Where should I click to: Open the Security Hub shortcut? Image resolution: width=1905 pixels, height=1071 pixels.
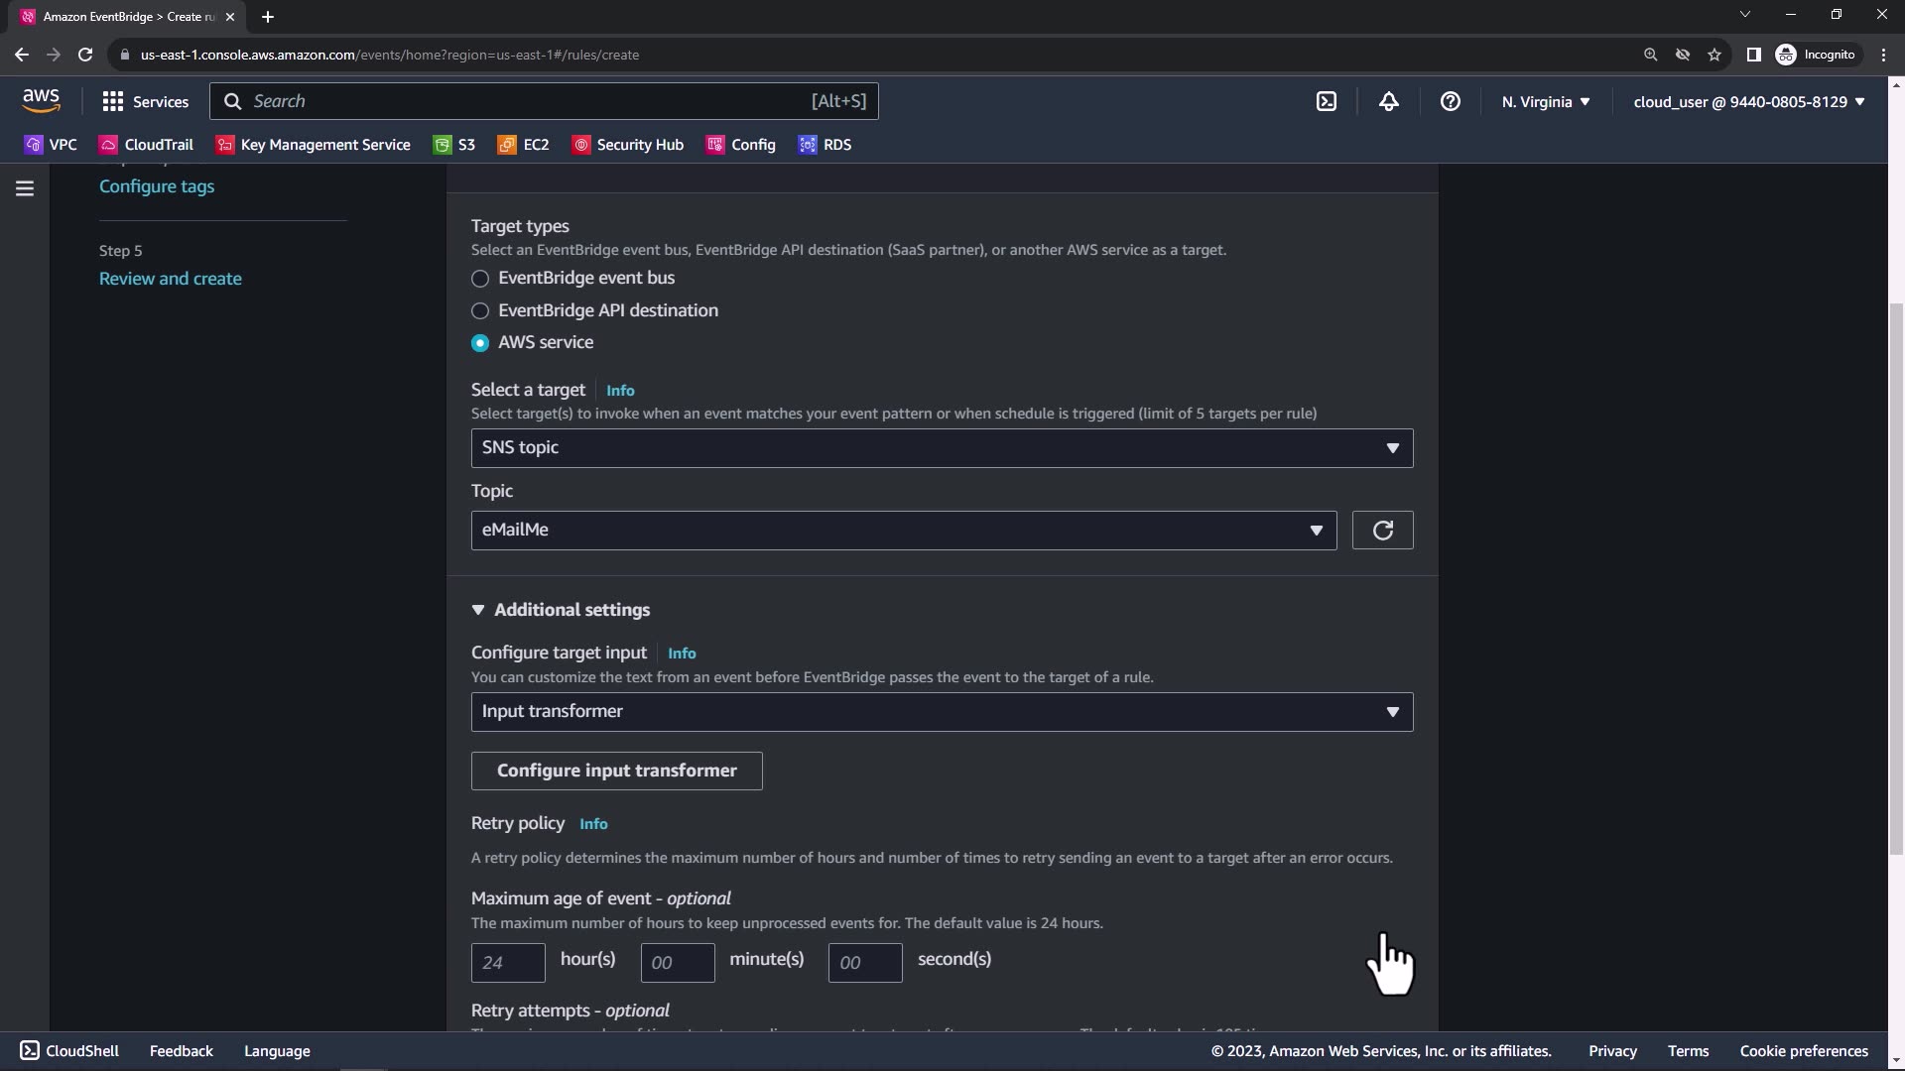pyautogui.click(x=628, y=145)
